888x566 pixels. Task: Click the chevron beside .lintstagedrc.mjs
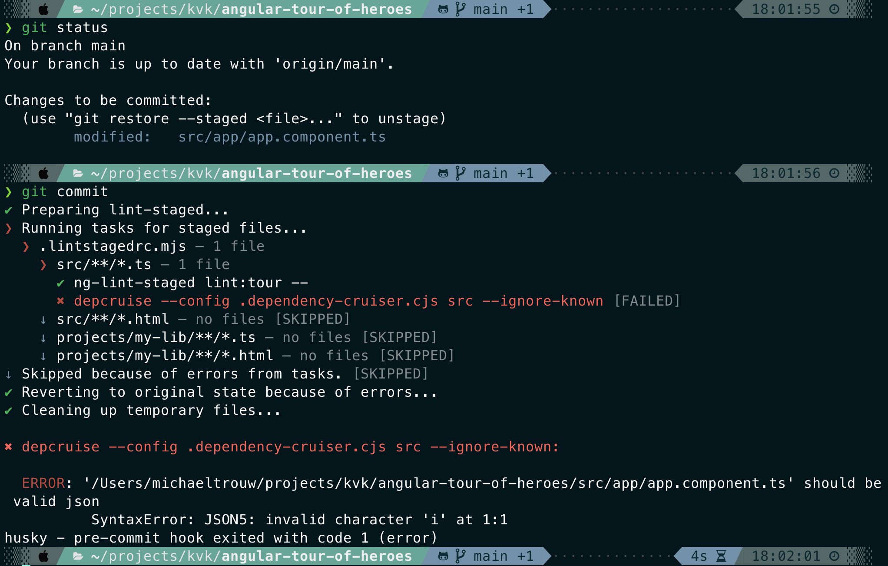point(26,247)
